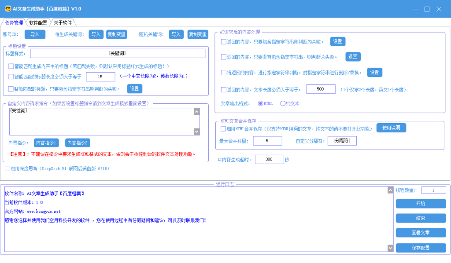
Task: Edit the title length field showing 15
Action: point(100,77)
